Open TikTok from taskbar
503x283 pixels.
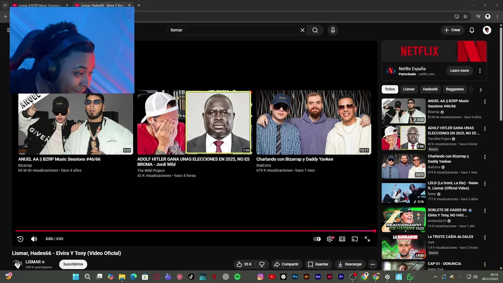(191, 277)
